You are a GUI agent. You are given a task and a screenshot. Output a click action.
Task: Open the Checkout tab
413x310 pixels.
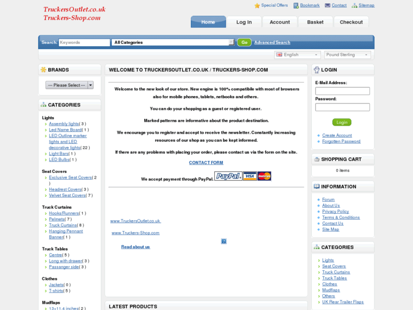point(351,22)
